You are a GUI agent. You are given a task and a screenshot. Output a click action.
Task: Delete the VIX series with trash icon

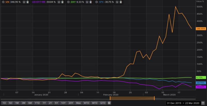tap(27, 2)
